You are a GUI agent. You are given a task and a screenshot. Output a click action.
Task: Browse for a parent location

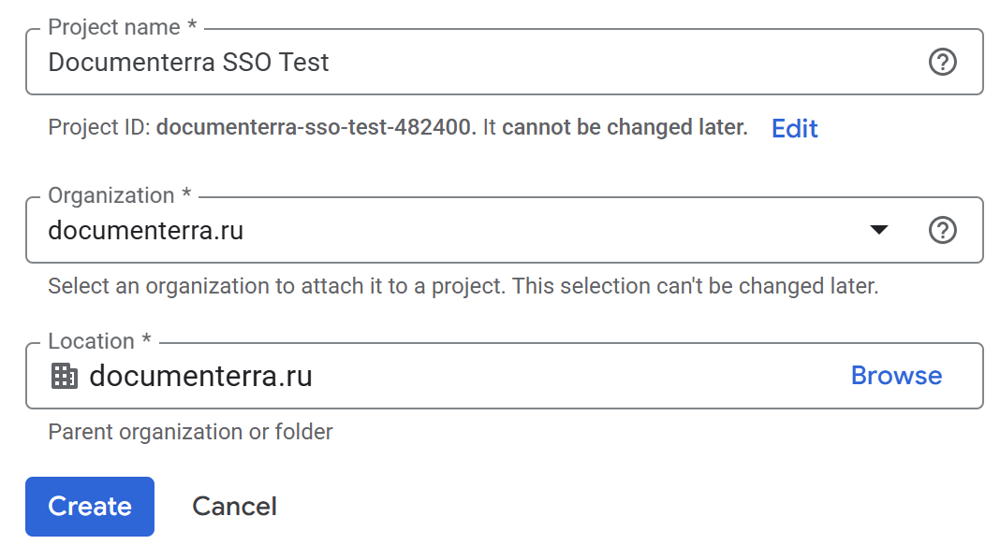[x=896, y=376]
